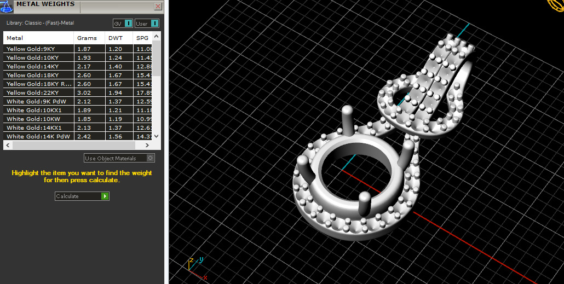The image size is (564, 284).
Task: Select the Yellow Gold:18KY row
Action: pyautogui.click(x=77, y=75)
